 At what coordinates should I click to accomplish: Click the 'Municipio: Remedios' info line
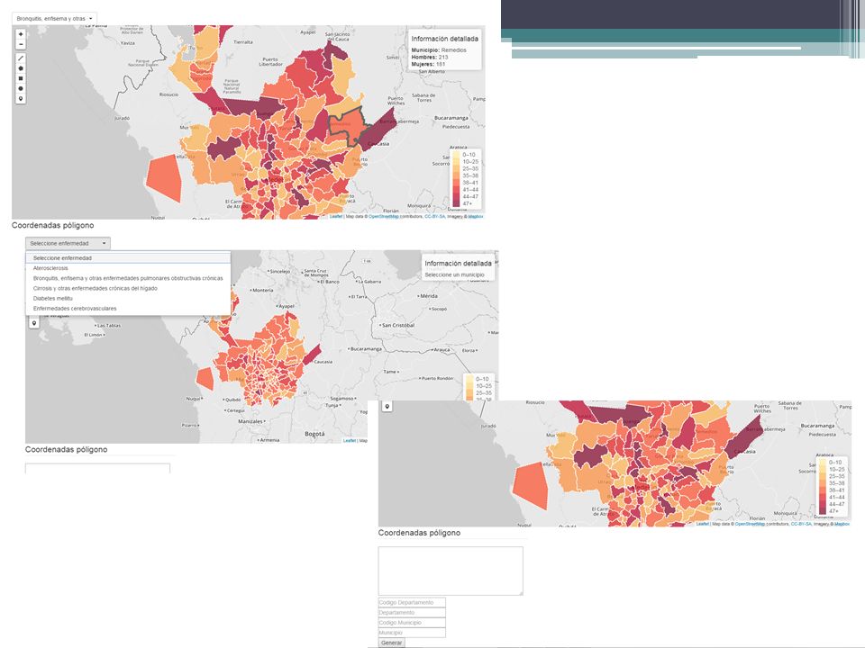click(x=439, y=50)
